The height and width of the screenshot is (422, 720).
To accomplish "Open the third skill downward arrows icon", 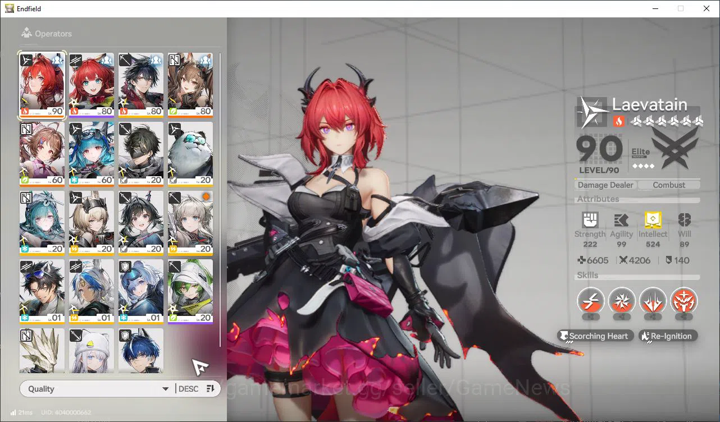I will coord(653,301).
